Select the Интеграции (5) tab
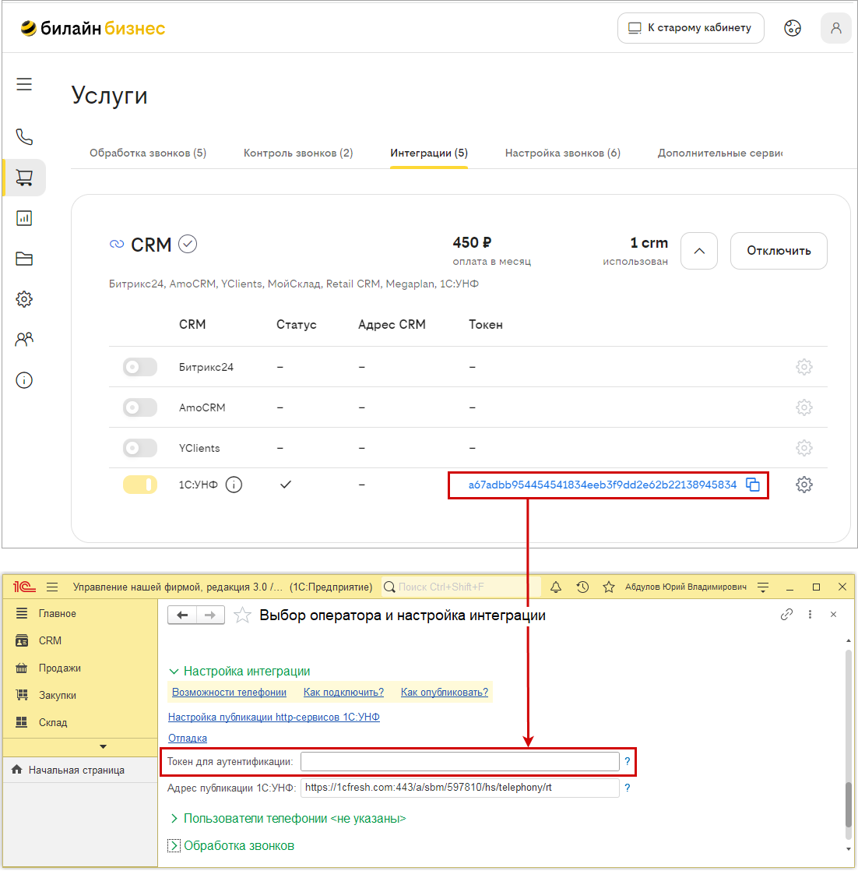This screenshot has height=871, width=858. [x=429, y=153]
